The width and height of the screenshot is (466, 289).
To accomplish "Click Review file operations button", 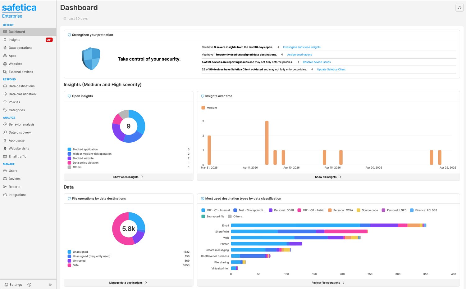I will pos(328,283).
